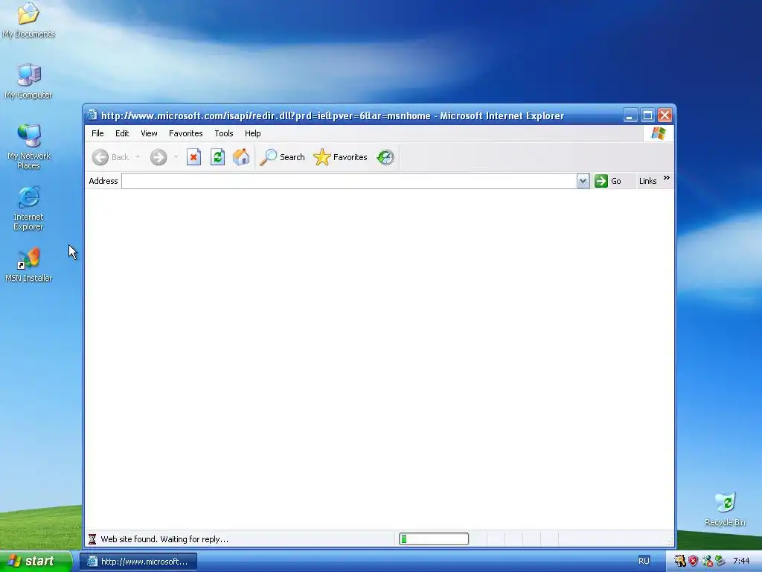The height and width of the screenshot is (572, 762).
Task: Click the Links toolbar label
Action: 647,181
